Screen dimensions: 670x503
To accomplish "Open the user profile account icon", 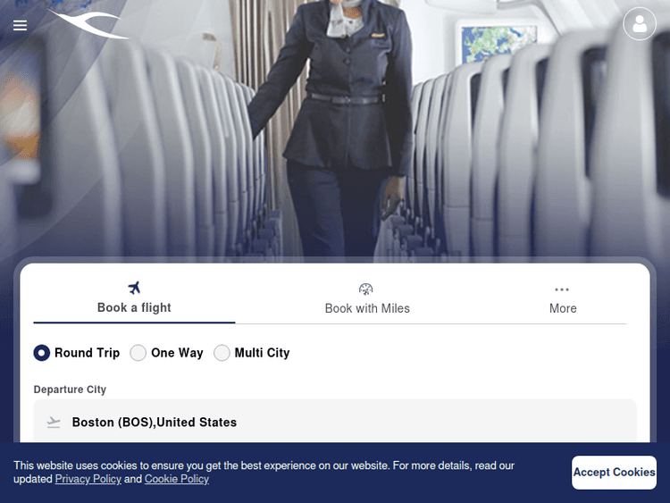I will [640, 24].
